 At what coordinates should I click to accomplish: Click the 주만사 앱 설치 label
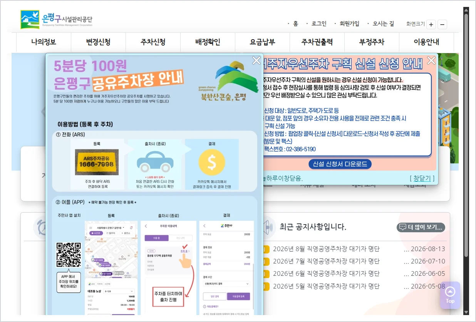point(69,215)
